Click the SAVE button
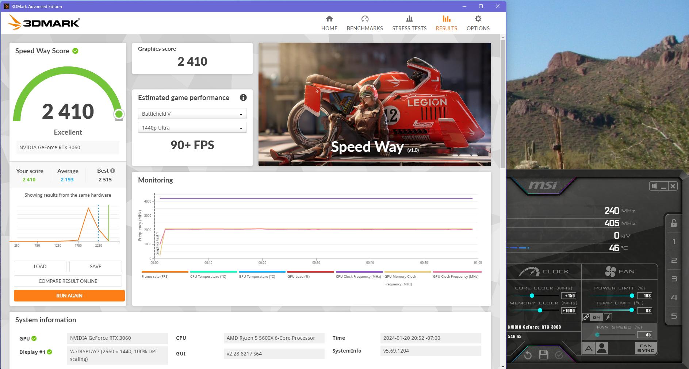The image size is (689, 369). pos(96,266)
